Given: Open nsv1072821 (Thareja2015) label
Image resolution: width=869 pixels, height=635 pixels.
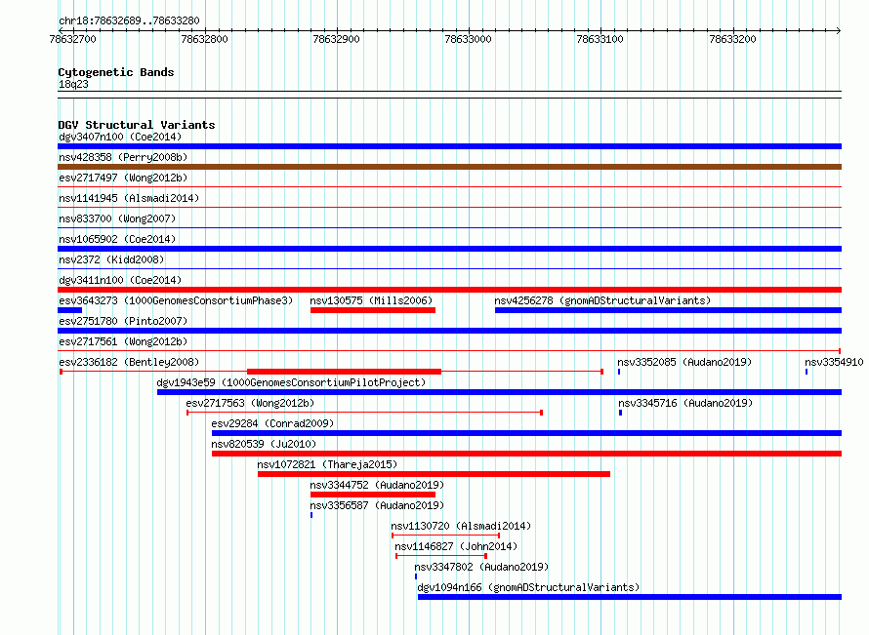Looking at the screenshot, I should click(x=327, y=464).
